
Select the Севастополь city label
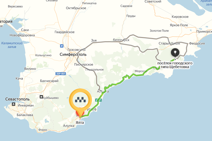coord(17,99)
